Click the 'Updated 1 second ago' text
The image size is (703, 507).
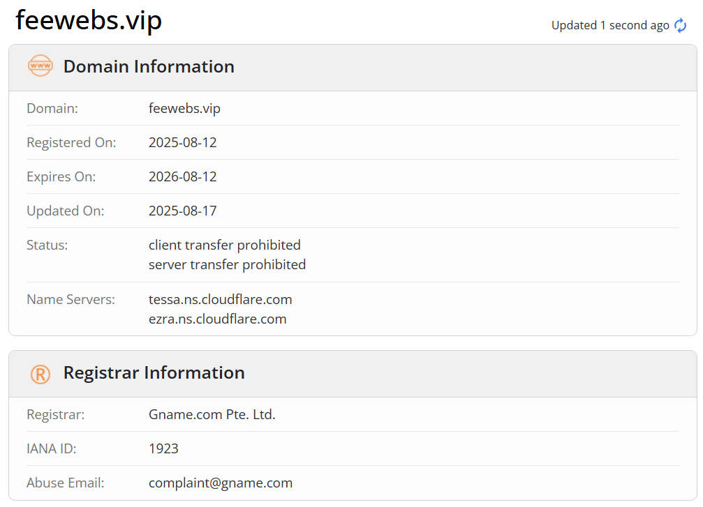coord(610,26)
